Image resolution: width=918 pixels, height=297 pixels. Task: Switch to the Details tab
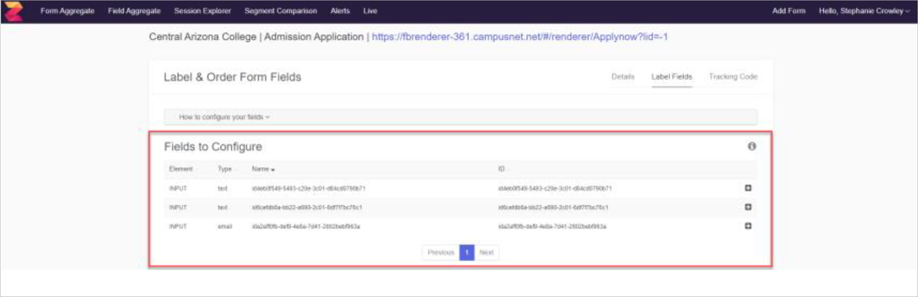[x=622, y=77]
